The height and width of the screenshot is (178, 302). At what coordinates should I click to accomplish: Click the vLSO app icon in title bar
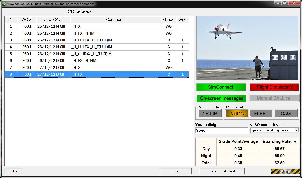4,4
